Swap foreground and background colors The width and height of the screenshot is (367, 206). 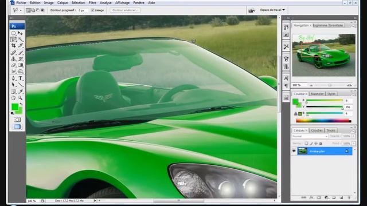click(21, 104)
